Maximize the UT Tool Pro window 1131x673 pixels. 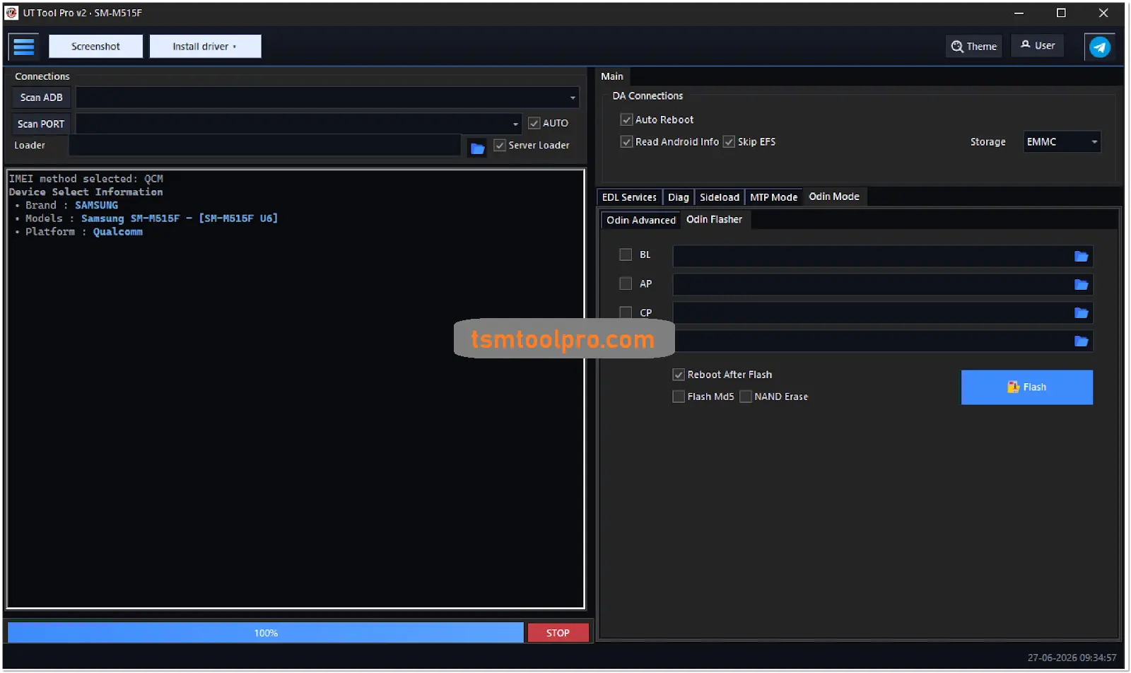pyautogui.click(x=1061, y=13)
